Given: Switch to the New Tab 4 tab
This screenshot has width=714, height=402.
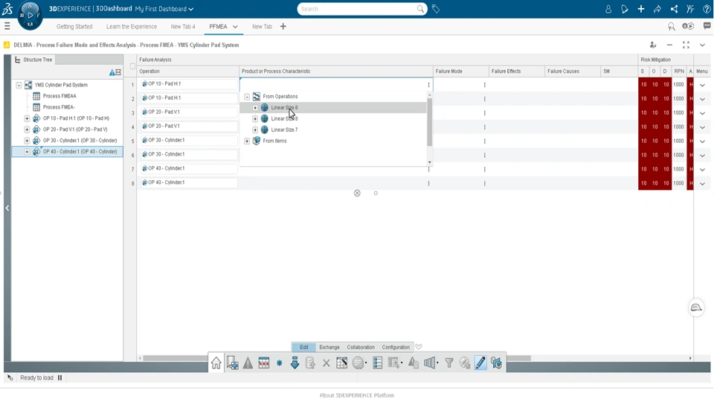Looking at the screenshot, I should 183,27.
